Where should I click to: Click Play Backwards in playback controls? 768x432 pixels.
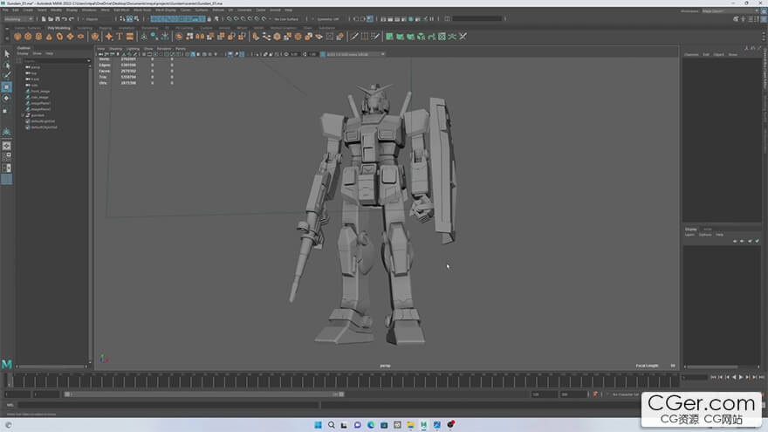point(734,377)
